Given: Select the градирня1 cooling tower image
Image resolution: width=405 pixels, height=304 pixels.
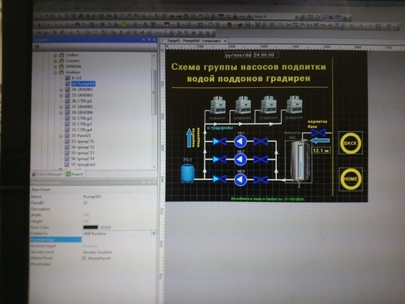Looking at the screenshot, I should [218, 105].
